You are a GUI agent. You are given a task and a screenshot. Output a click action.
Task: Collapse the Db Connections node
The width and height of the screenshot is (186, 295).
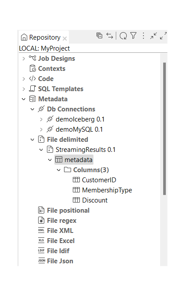[32, 109]
